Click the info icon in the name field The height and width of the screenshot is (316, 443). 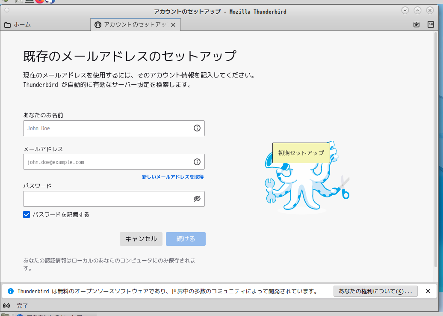pyautogui.click(x=197, y=128)
